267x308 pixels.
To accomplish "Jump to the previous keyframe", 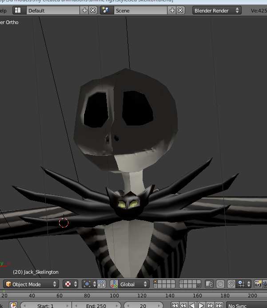I will pos(183,306).
